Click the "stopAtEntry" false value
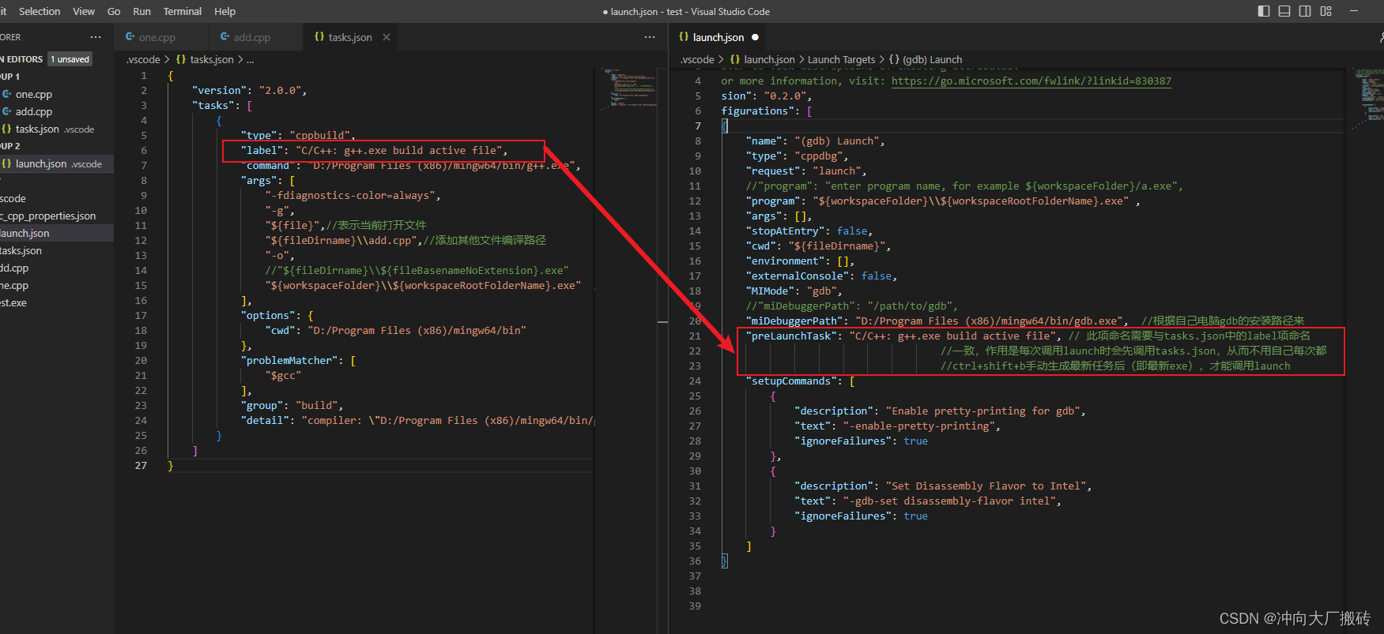This screenshot has height=634, width=1384. click(x=852, y=231)
